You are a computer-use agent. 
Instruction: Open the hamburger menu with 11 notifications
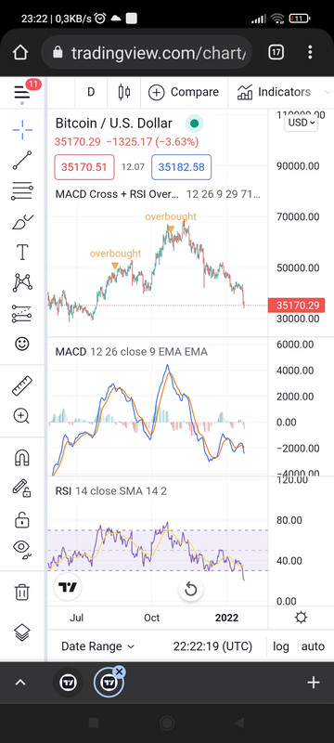coord(22,92)
